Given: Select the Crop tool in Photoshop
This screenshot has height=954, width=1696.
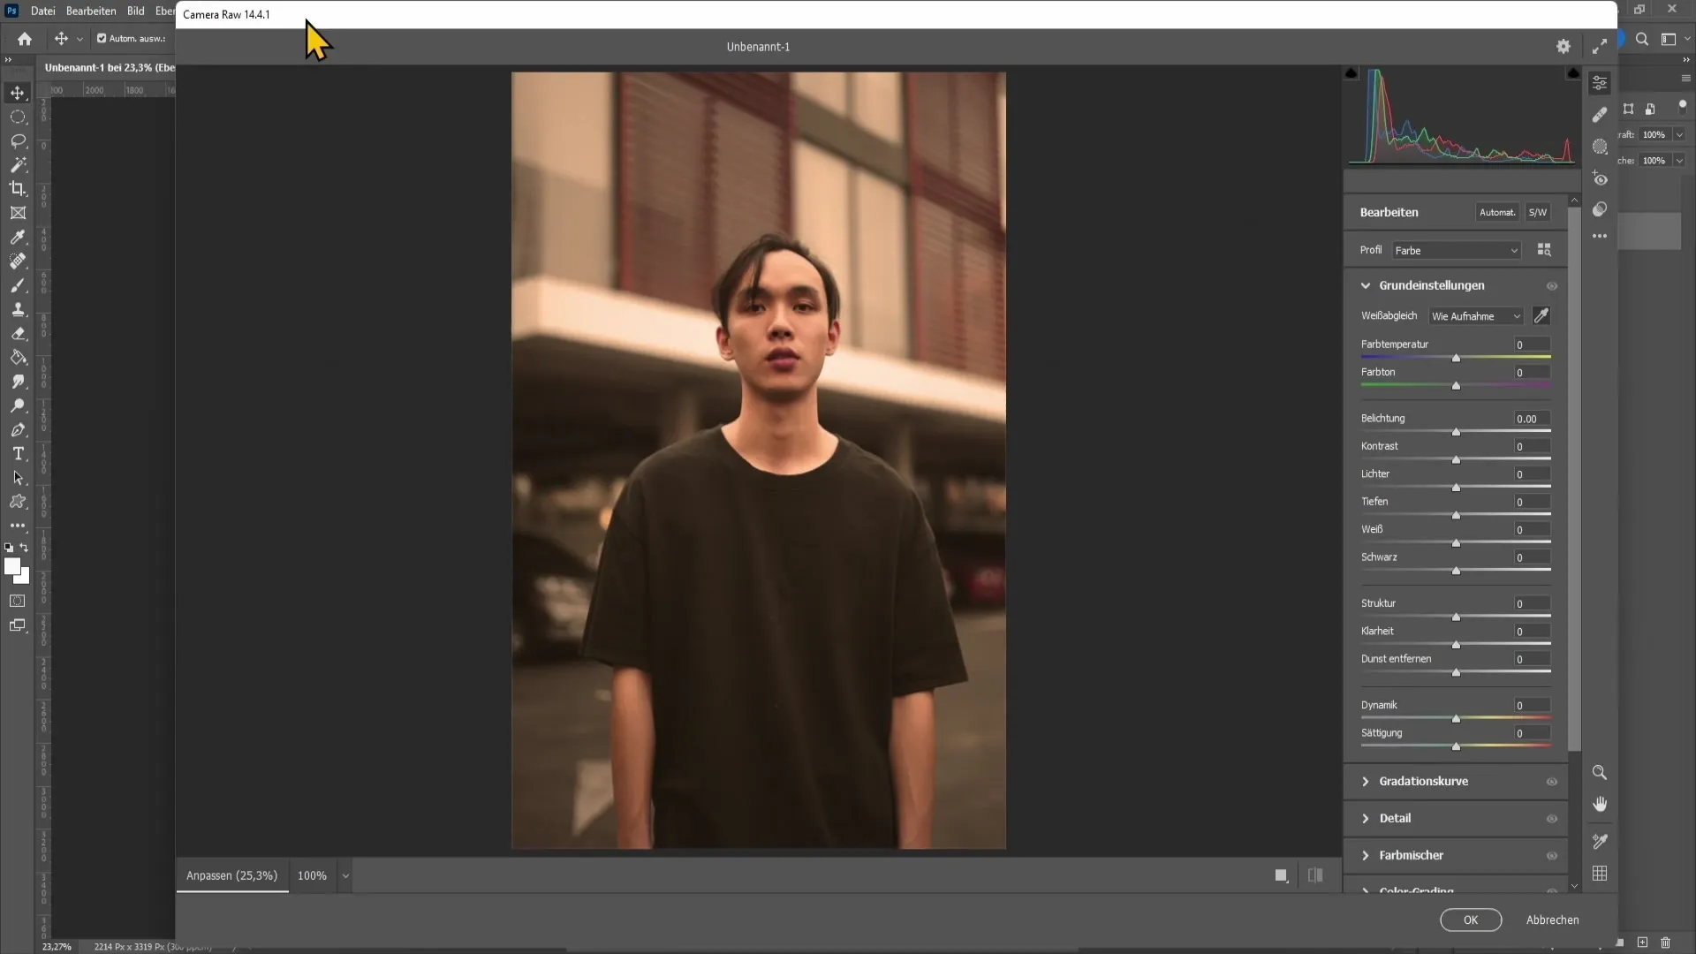Looking at the screenshot, I should coord(18,188).
